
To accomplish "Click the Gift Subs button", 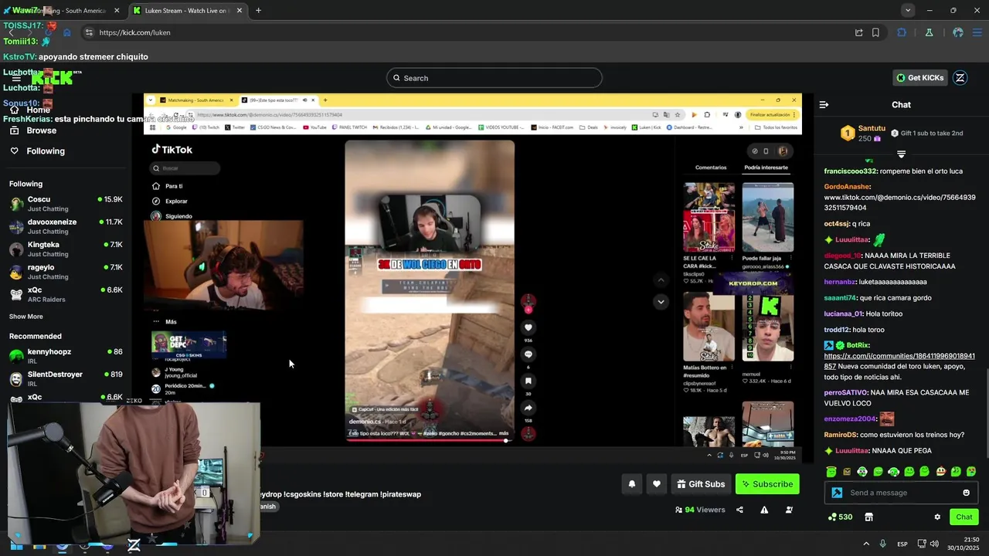I will pyautogui.click(x=701, y=484).
